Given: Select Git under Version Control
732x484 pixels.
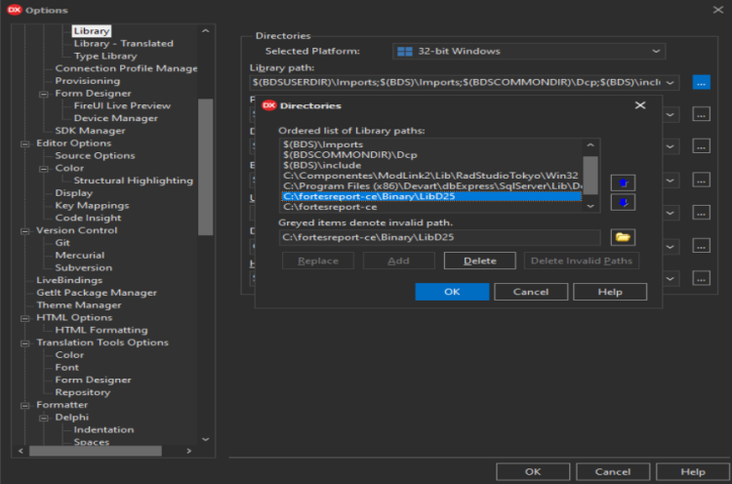Looking at the screenshot, I should point(62,243).
